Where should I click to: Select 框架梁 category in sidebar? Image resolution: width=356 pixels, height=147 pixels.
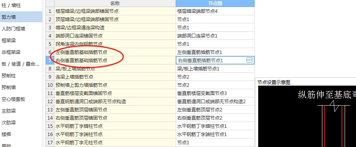pos(9,41)
